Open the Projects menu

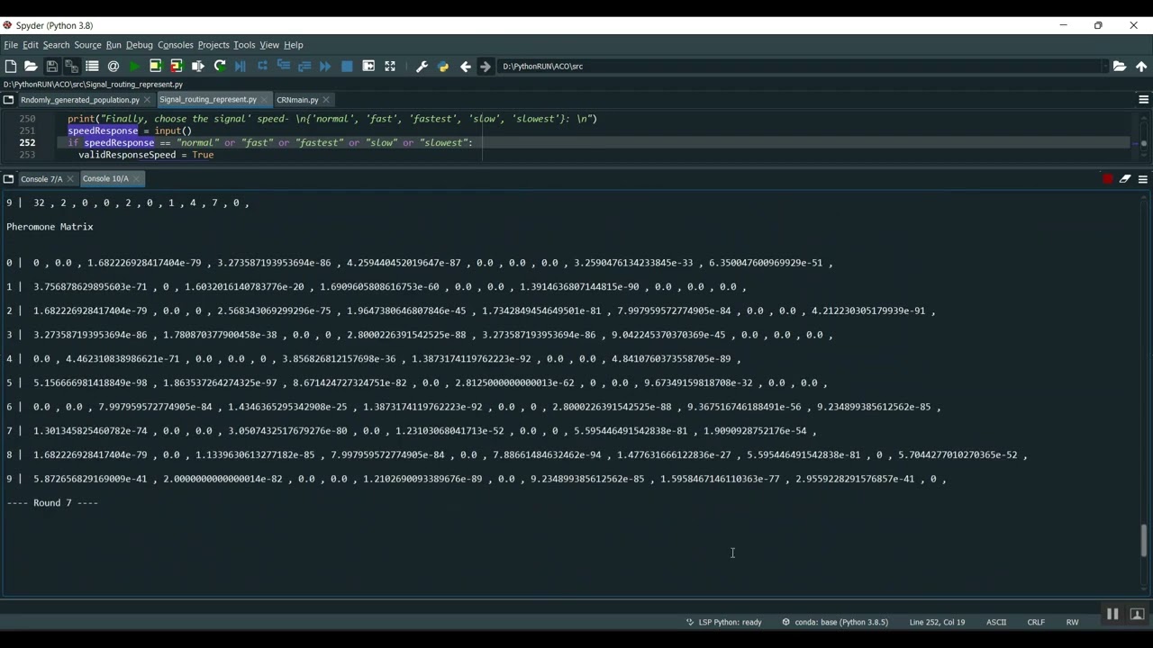tap(213, 45)
